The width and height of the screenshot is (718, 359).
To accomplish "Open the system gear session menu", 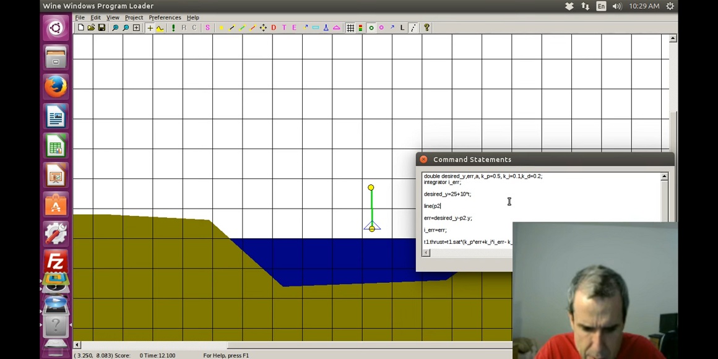I will tap(670, 6).
